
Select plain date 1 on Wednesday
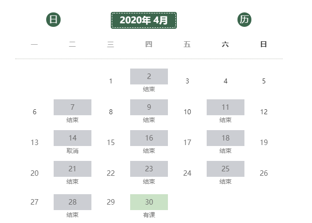111,81
